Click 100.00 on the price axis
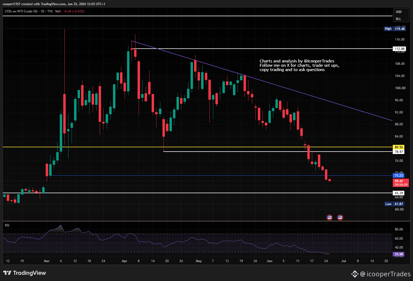This screenshot has width=413, height=281. pos(400,88)
